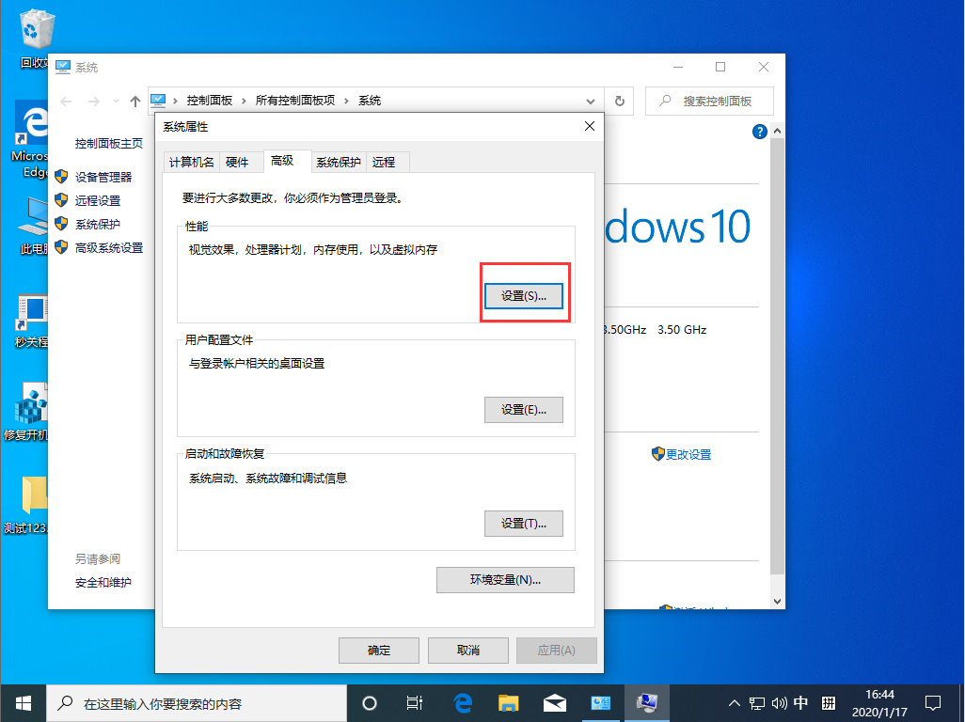965x722 pixels.
Task: Open the Mail app from the taskbar
Action: coord(554,702)
